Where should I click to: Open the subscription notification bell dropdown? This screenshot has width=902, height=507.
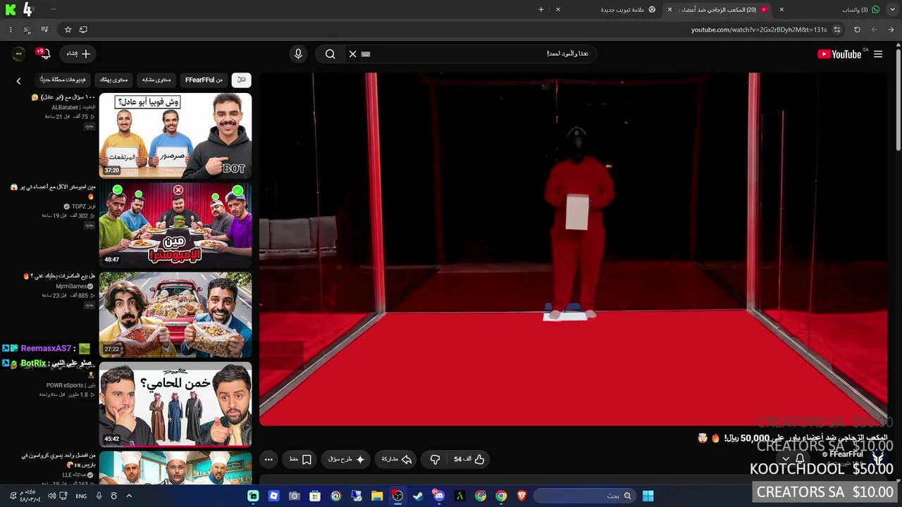[793, 459]
